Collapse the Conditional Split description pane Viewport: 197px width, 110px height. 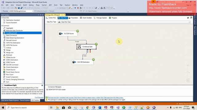(x=3, y=85)
